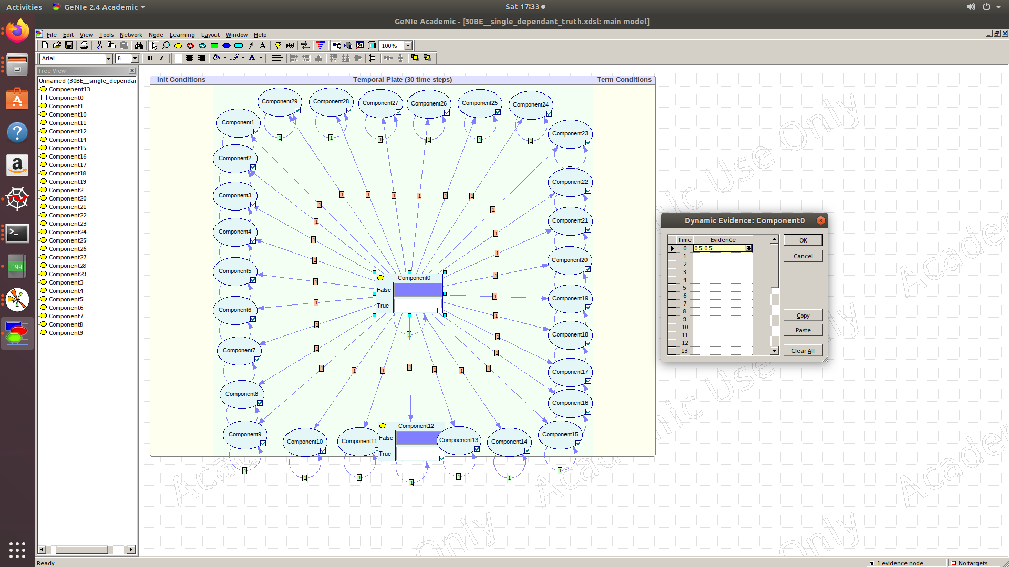1009x567 pixels.
Task: Click the Open file folder icon
Action: 57,46
